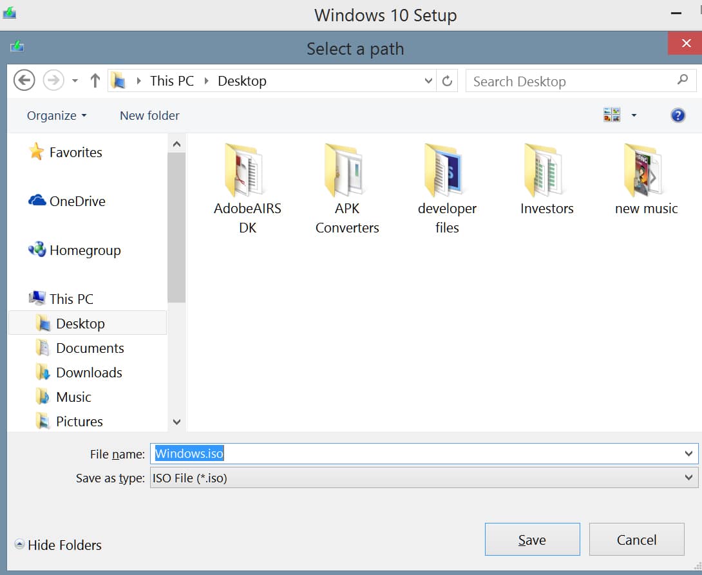Click the Cancel button
Screen dimensions: 702x575
(x=637, y=540)
